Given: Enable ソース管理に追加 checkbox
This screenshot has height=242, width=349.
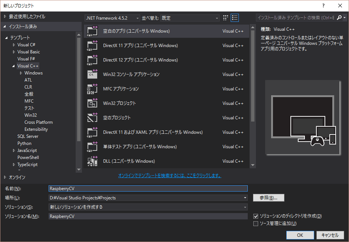Looking at the screenshot, I should point(255,223).
